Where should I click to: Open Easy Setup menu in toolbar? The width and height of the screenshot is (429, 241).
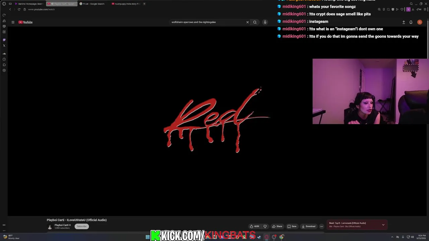pos(425,9)
